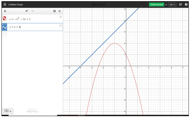Click the powered by desmos logo
Viewport: 190px width, 117px height.
pyautogui.click(x=32, y=111)
